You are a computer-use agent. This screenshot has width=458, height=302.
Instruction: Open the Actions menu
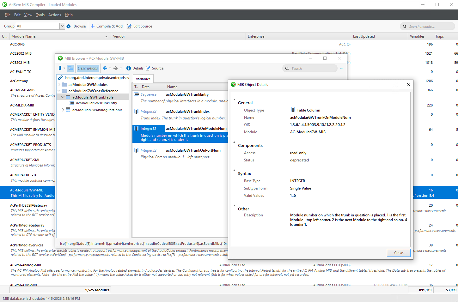pos(55,15)
